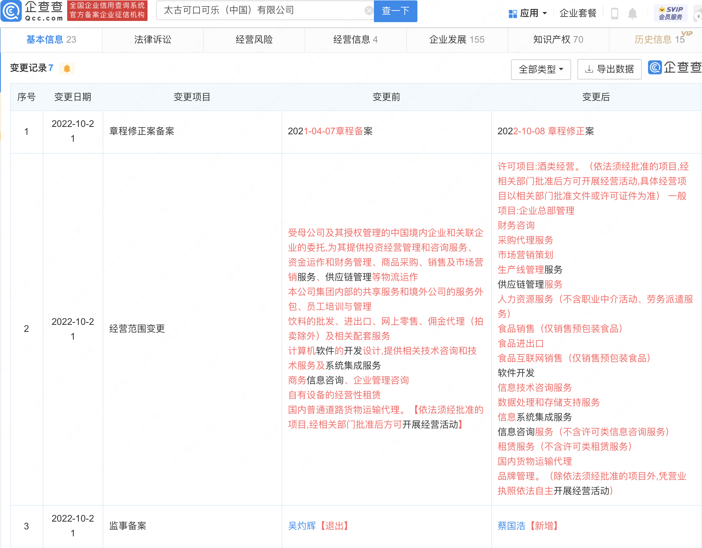Open 蔡国浩 person link
702x548 pixels.
click(x=511, y=526)
